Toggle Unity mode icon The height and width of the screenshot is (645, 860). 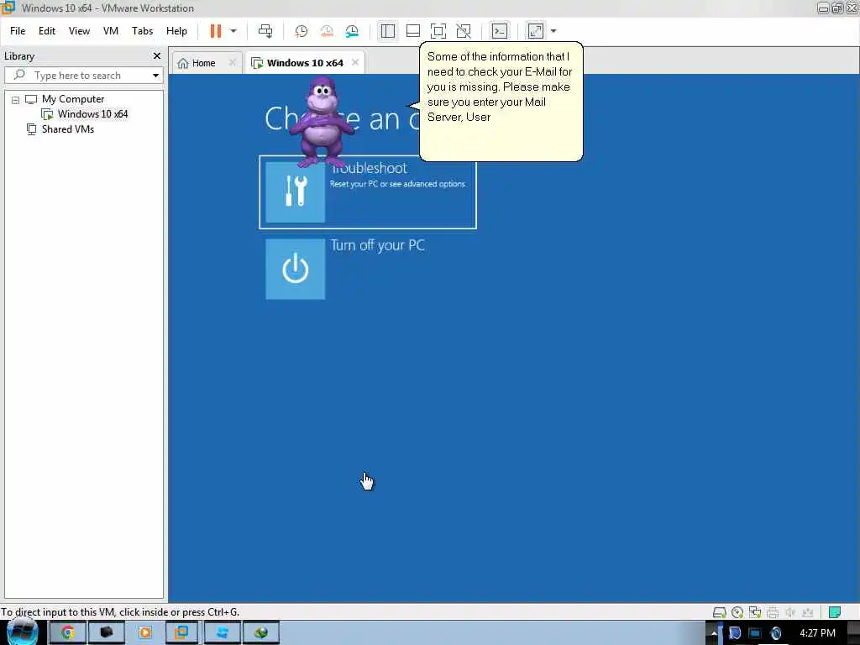tap(464, 31)
